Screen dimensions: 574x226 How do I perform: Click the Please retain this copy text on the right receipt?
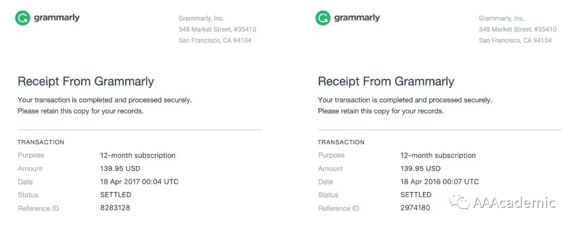pos(381,111)
